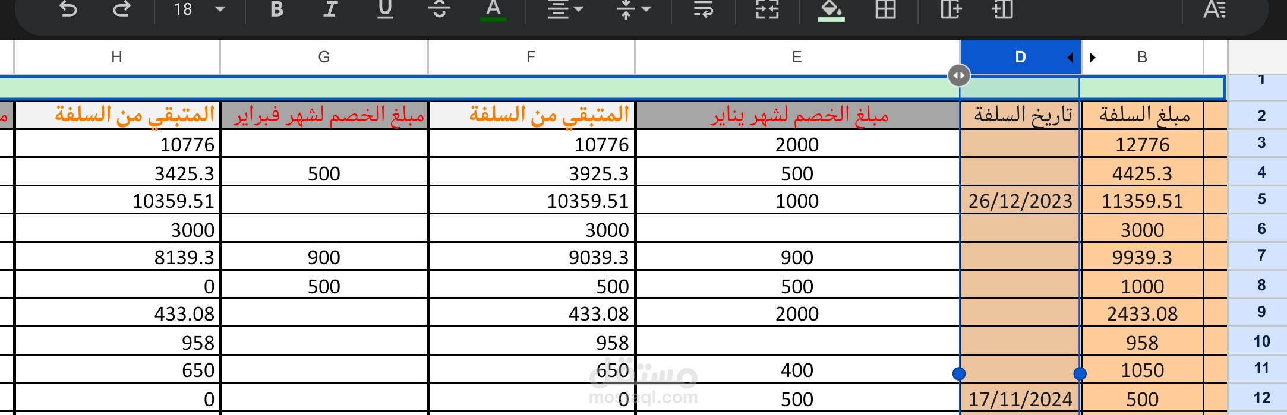Insert column with right-plus icon
The height and width of the screenshot is (415, 1287).
click(951, 9)
